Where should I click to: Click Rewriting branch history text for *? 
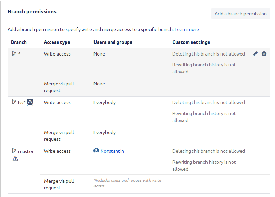[x=204, y=68]
